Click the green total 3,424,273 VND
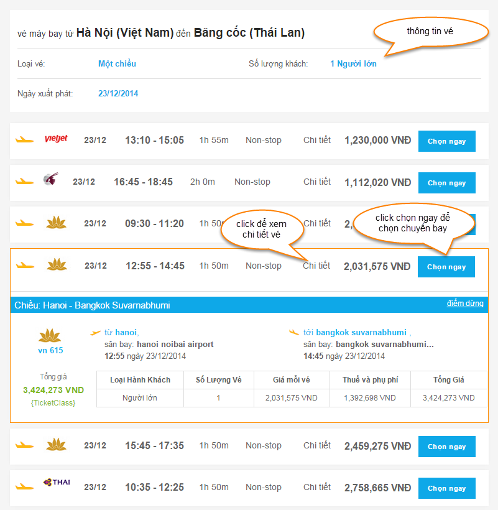Viewport: 498px width, 510px height. pos(53,390)
